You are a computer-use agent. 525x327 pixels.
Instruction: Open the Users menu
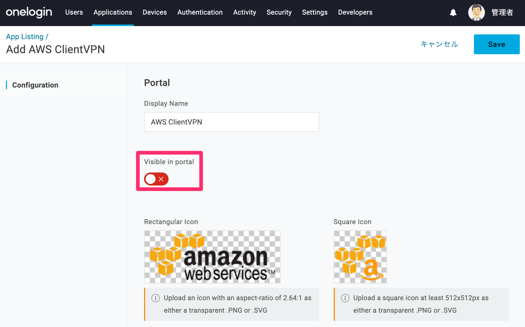(74, 12)
